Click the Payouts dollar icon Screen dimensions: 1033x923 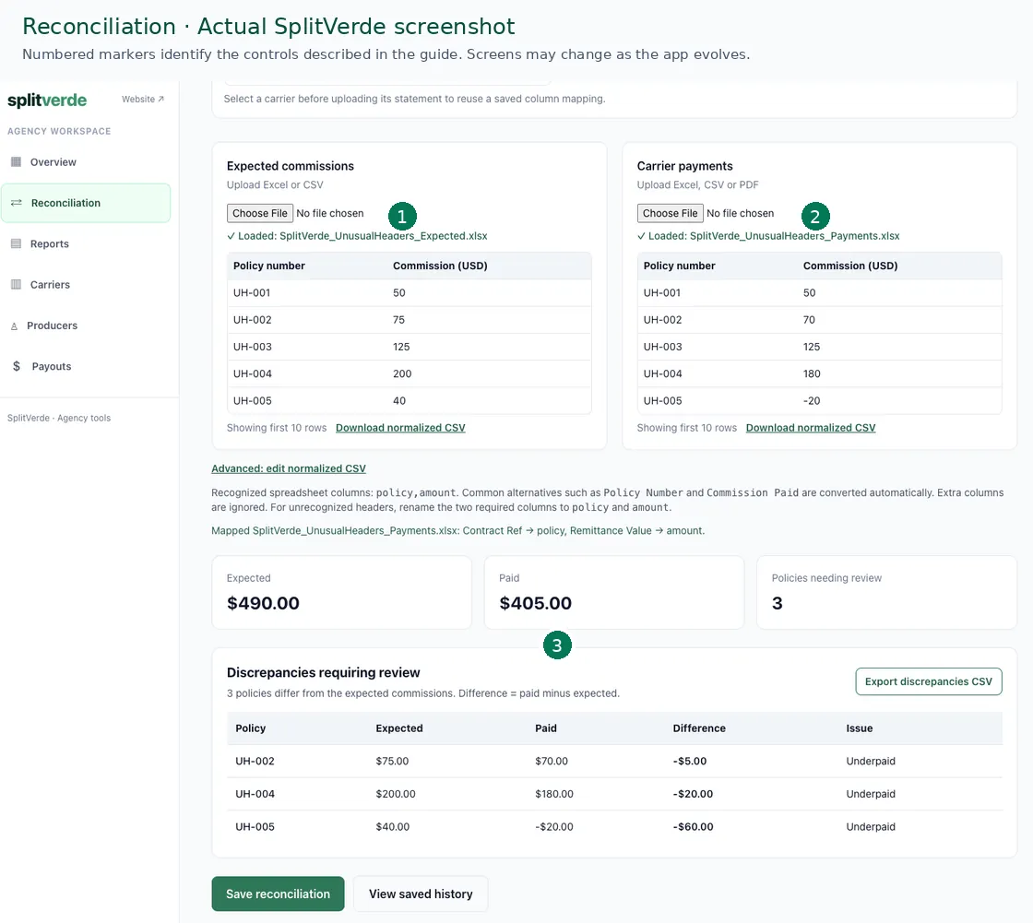click(x=17, y=366)
